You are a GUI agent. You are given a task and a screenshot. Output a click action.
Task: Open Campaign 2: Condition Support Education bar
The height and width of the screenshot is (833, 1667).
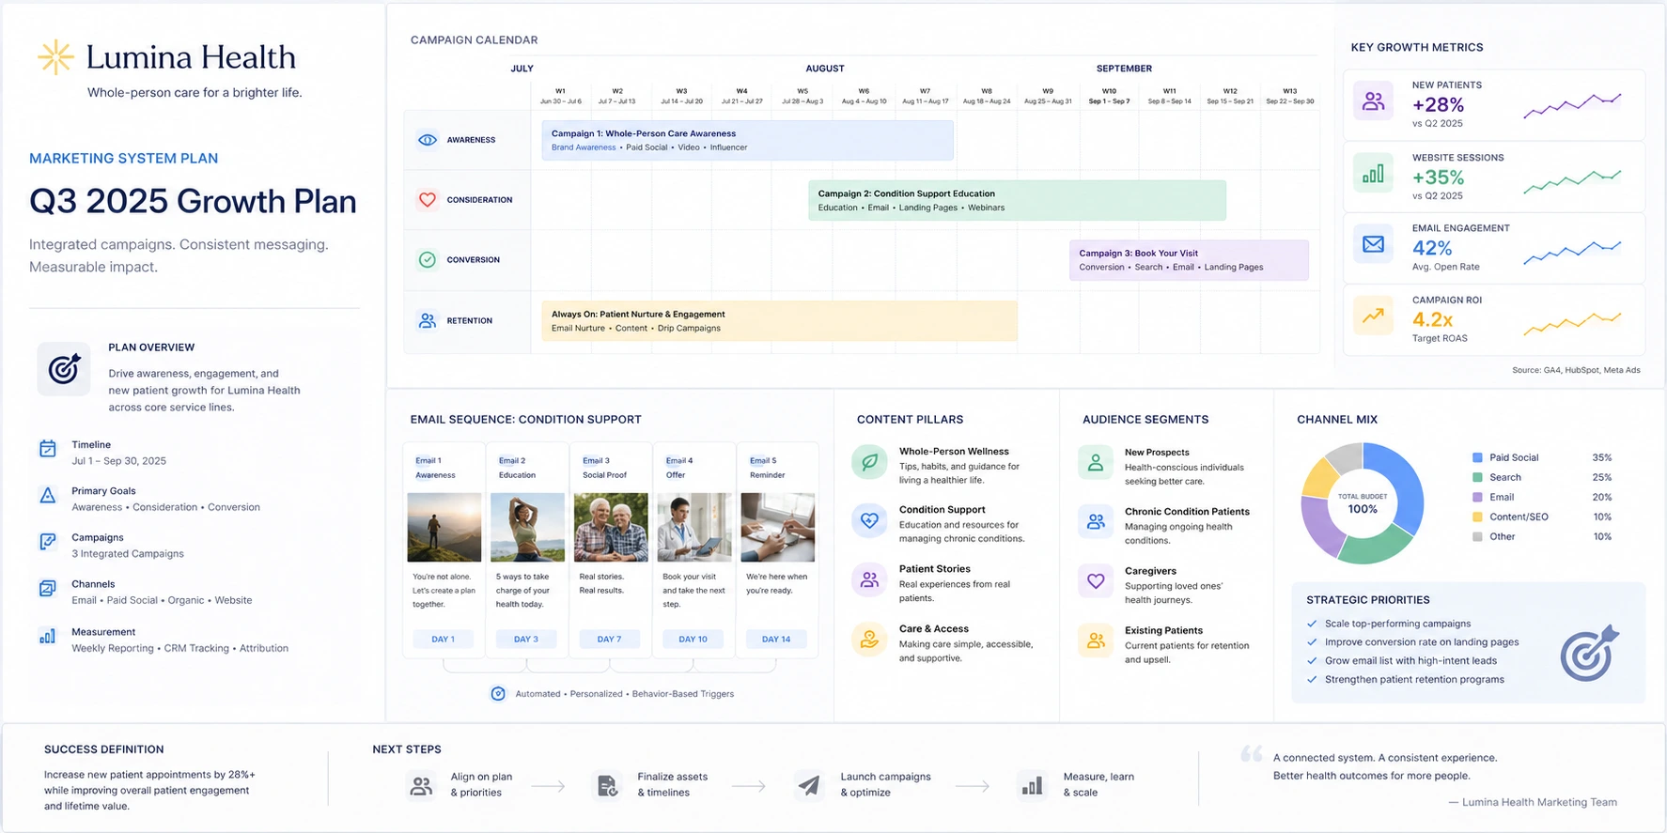point(1018,201)
